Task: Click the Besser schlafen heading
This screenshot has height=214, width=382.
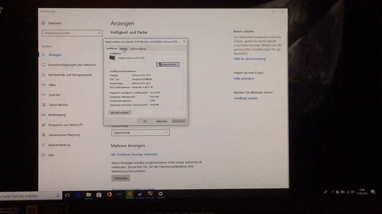Action: tap(244, 32)
